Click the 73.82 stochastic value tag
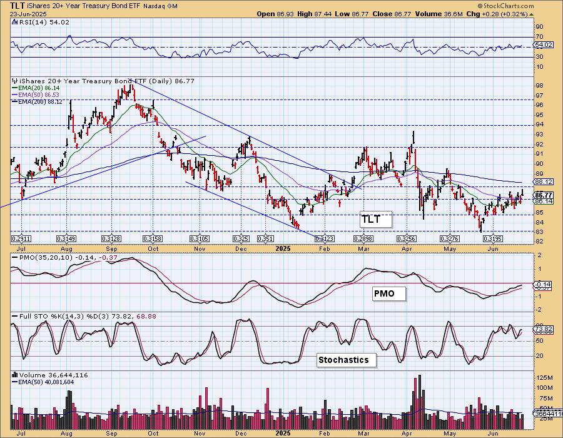This screenshot has height=438, width=563. [x=543, y=329]
